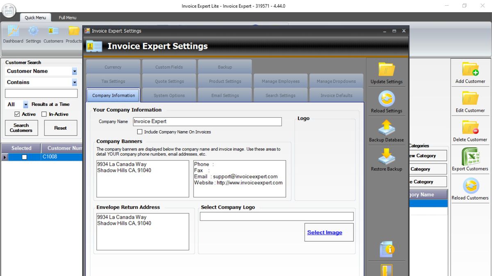Click the Invoice Expert application logo button

click(x=9, y=10)
